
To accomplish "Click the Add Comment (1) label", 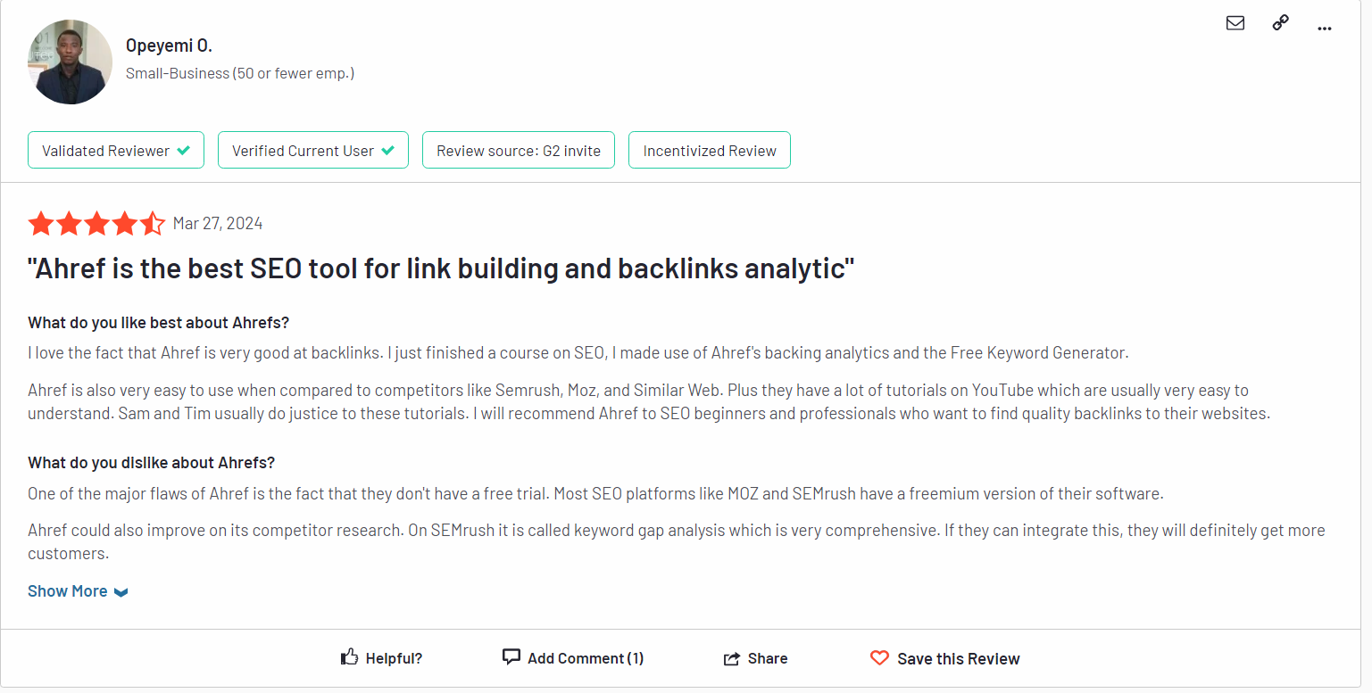I will [586, 658].
